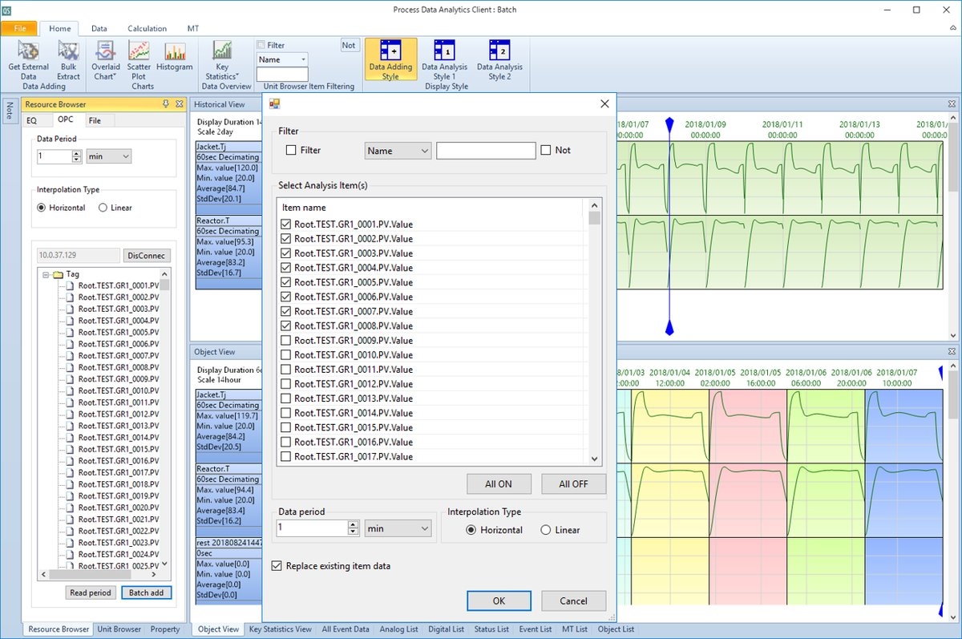
Task: Select Linear interpolation in the dialog
Action: pyautogui.click(x=546, y=530)
